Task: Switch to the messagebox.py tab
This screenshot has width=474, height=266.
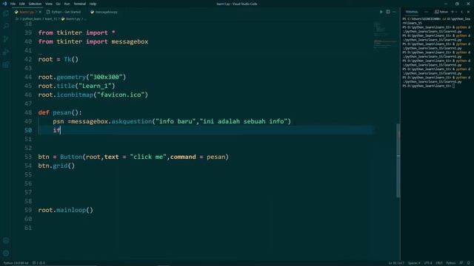Action: [104, 12]
